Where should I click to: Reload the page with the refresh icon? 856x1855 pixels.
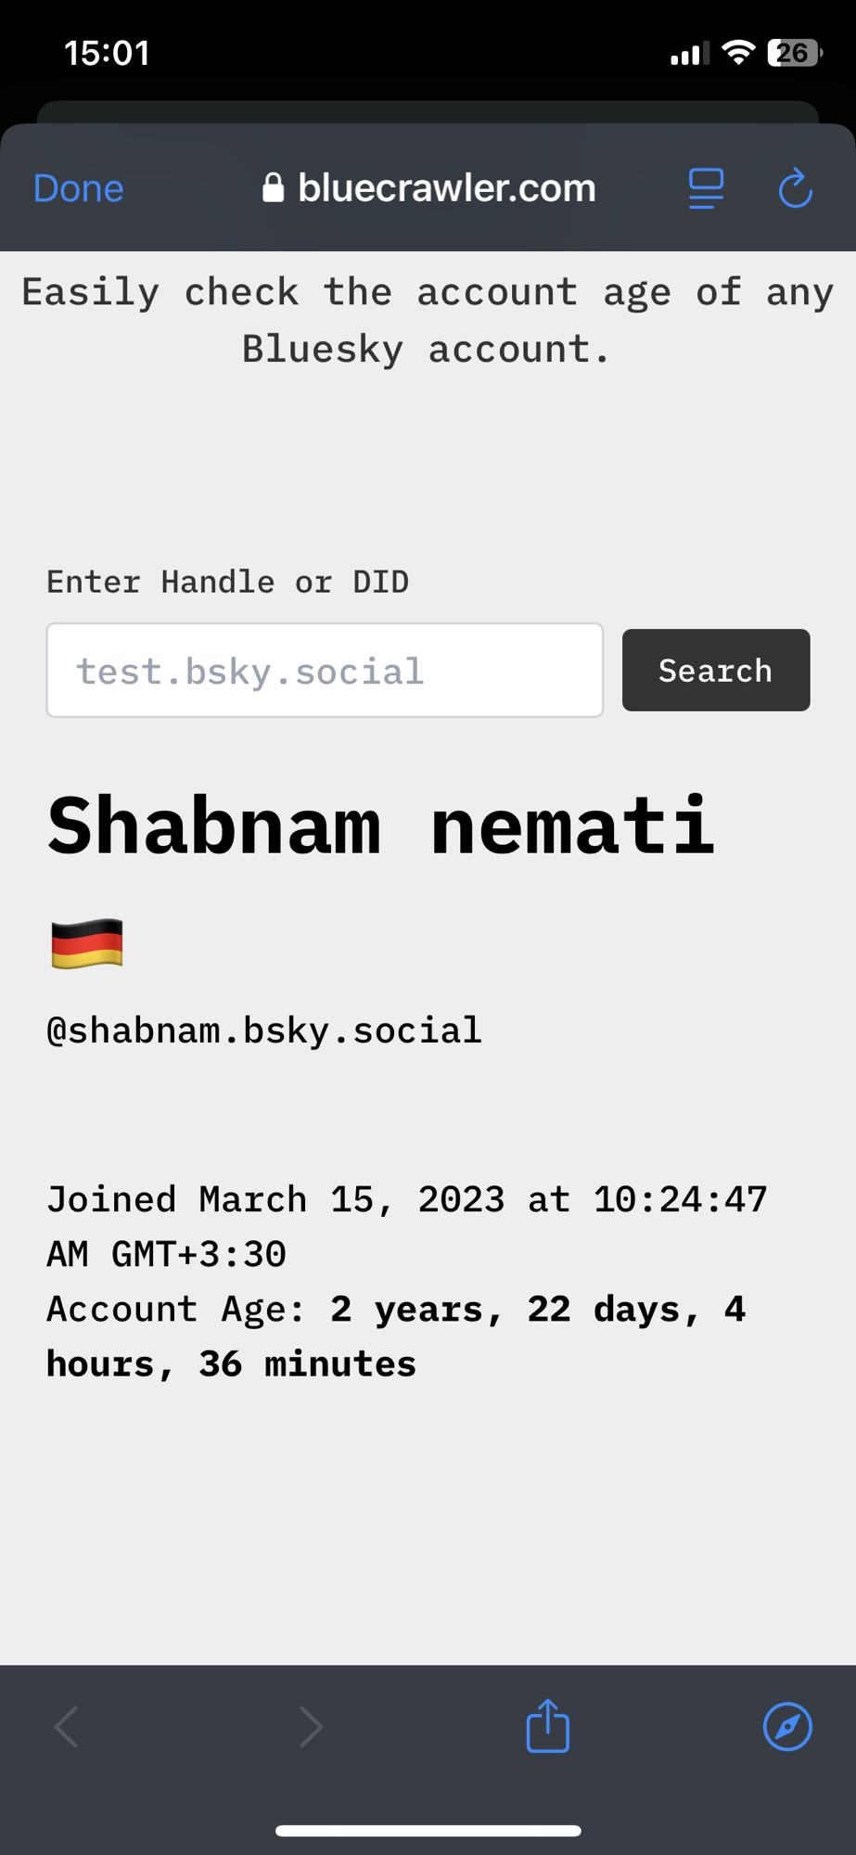[795, 188]
